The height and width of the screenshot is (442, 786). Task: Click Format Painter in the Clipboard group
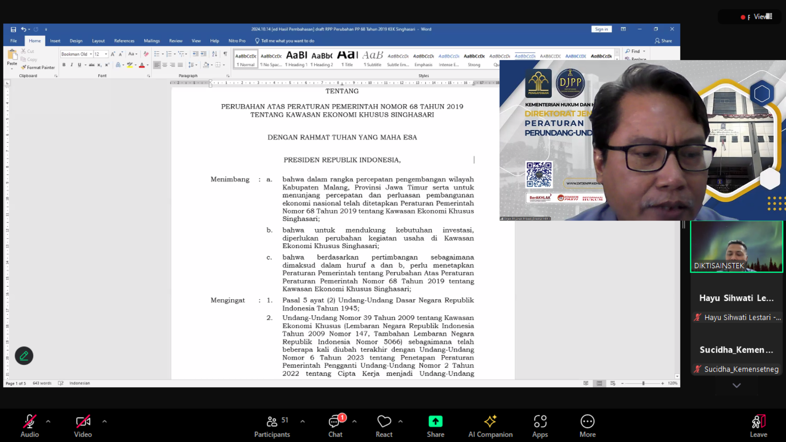[x=38, y=68]
